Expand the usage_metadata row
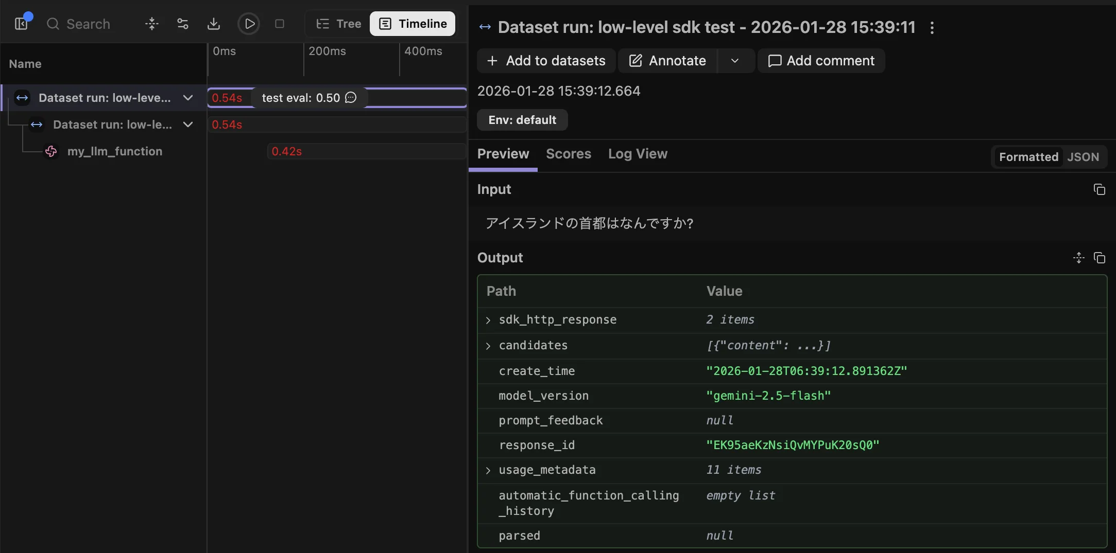The height and width of the screenshot is (553, 1116). pyautogui.click(x=488, y=470)
